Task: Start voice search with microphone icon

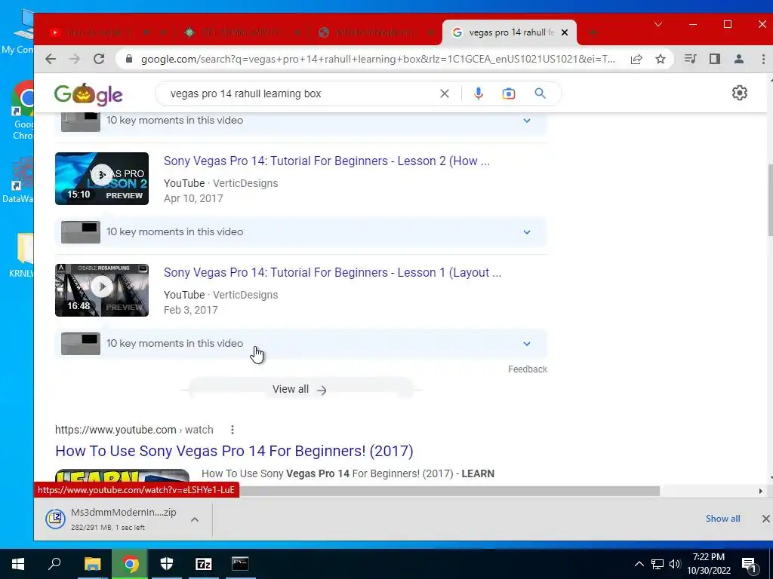Action: click(x=478, y=93)
